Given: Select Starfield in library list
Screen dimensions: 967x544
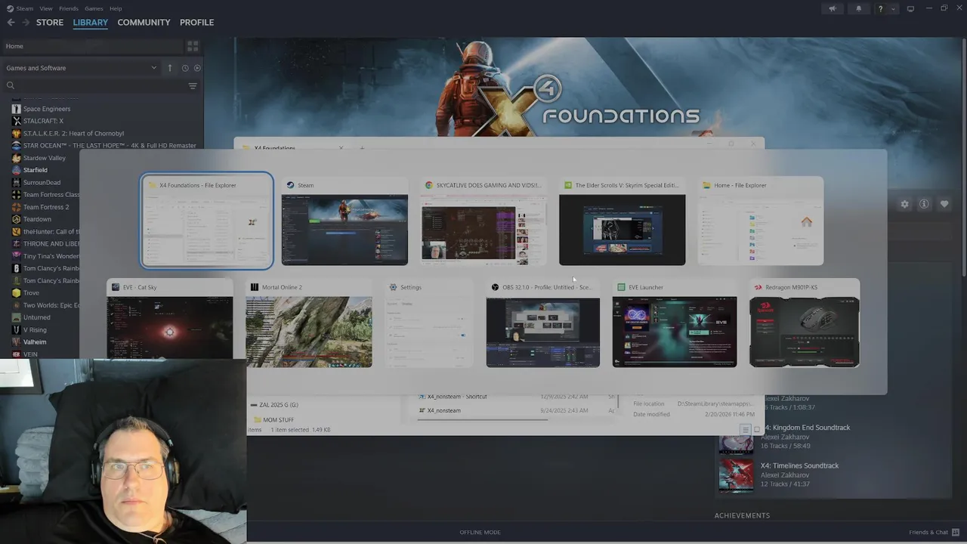Looking at the screenshot, I should click(36, 170).
